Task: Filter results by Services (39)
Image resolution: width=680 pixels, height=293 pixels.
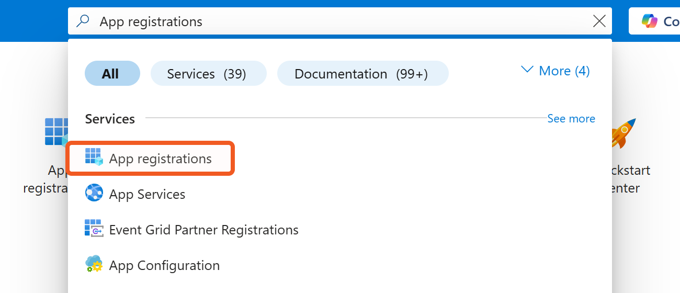Action: pos(208,73)
